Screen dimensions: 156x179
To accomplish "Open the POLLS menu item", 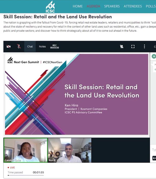I will (x=151, y=6).
